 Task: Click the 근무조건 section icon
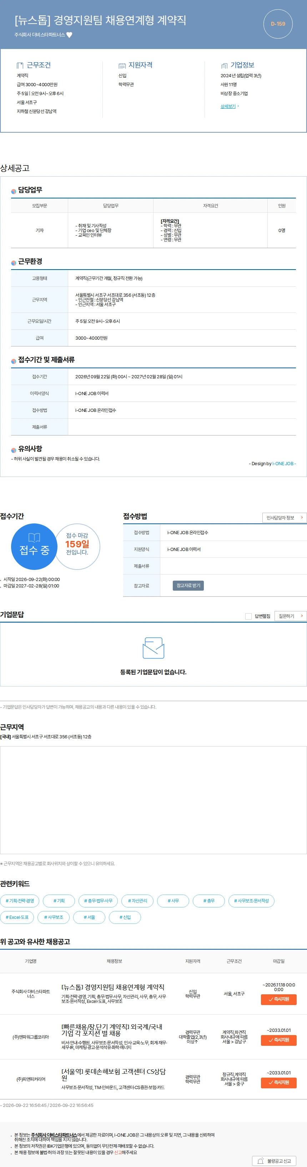(20, 65)
